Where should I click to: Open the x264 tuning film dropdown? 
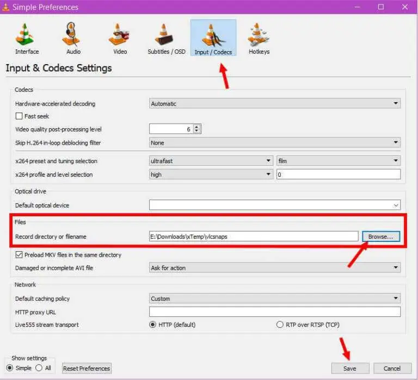[339, 161]
